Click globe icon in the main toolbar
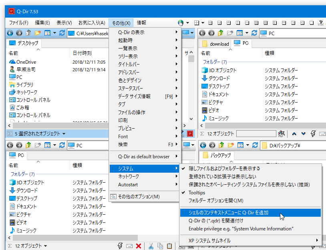Viewport: 326px width, 250px height. pos(181,23)
